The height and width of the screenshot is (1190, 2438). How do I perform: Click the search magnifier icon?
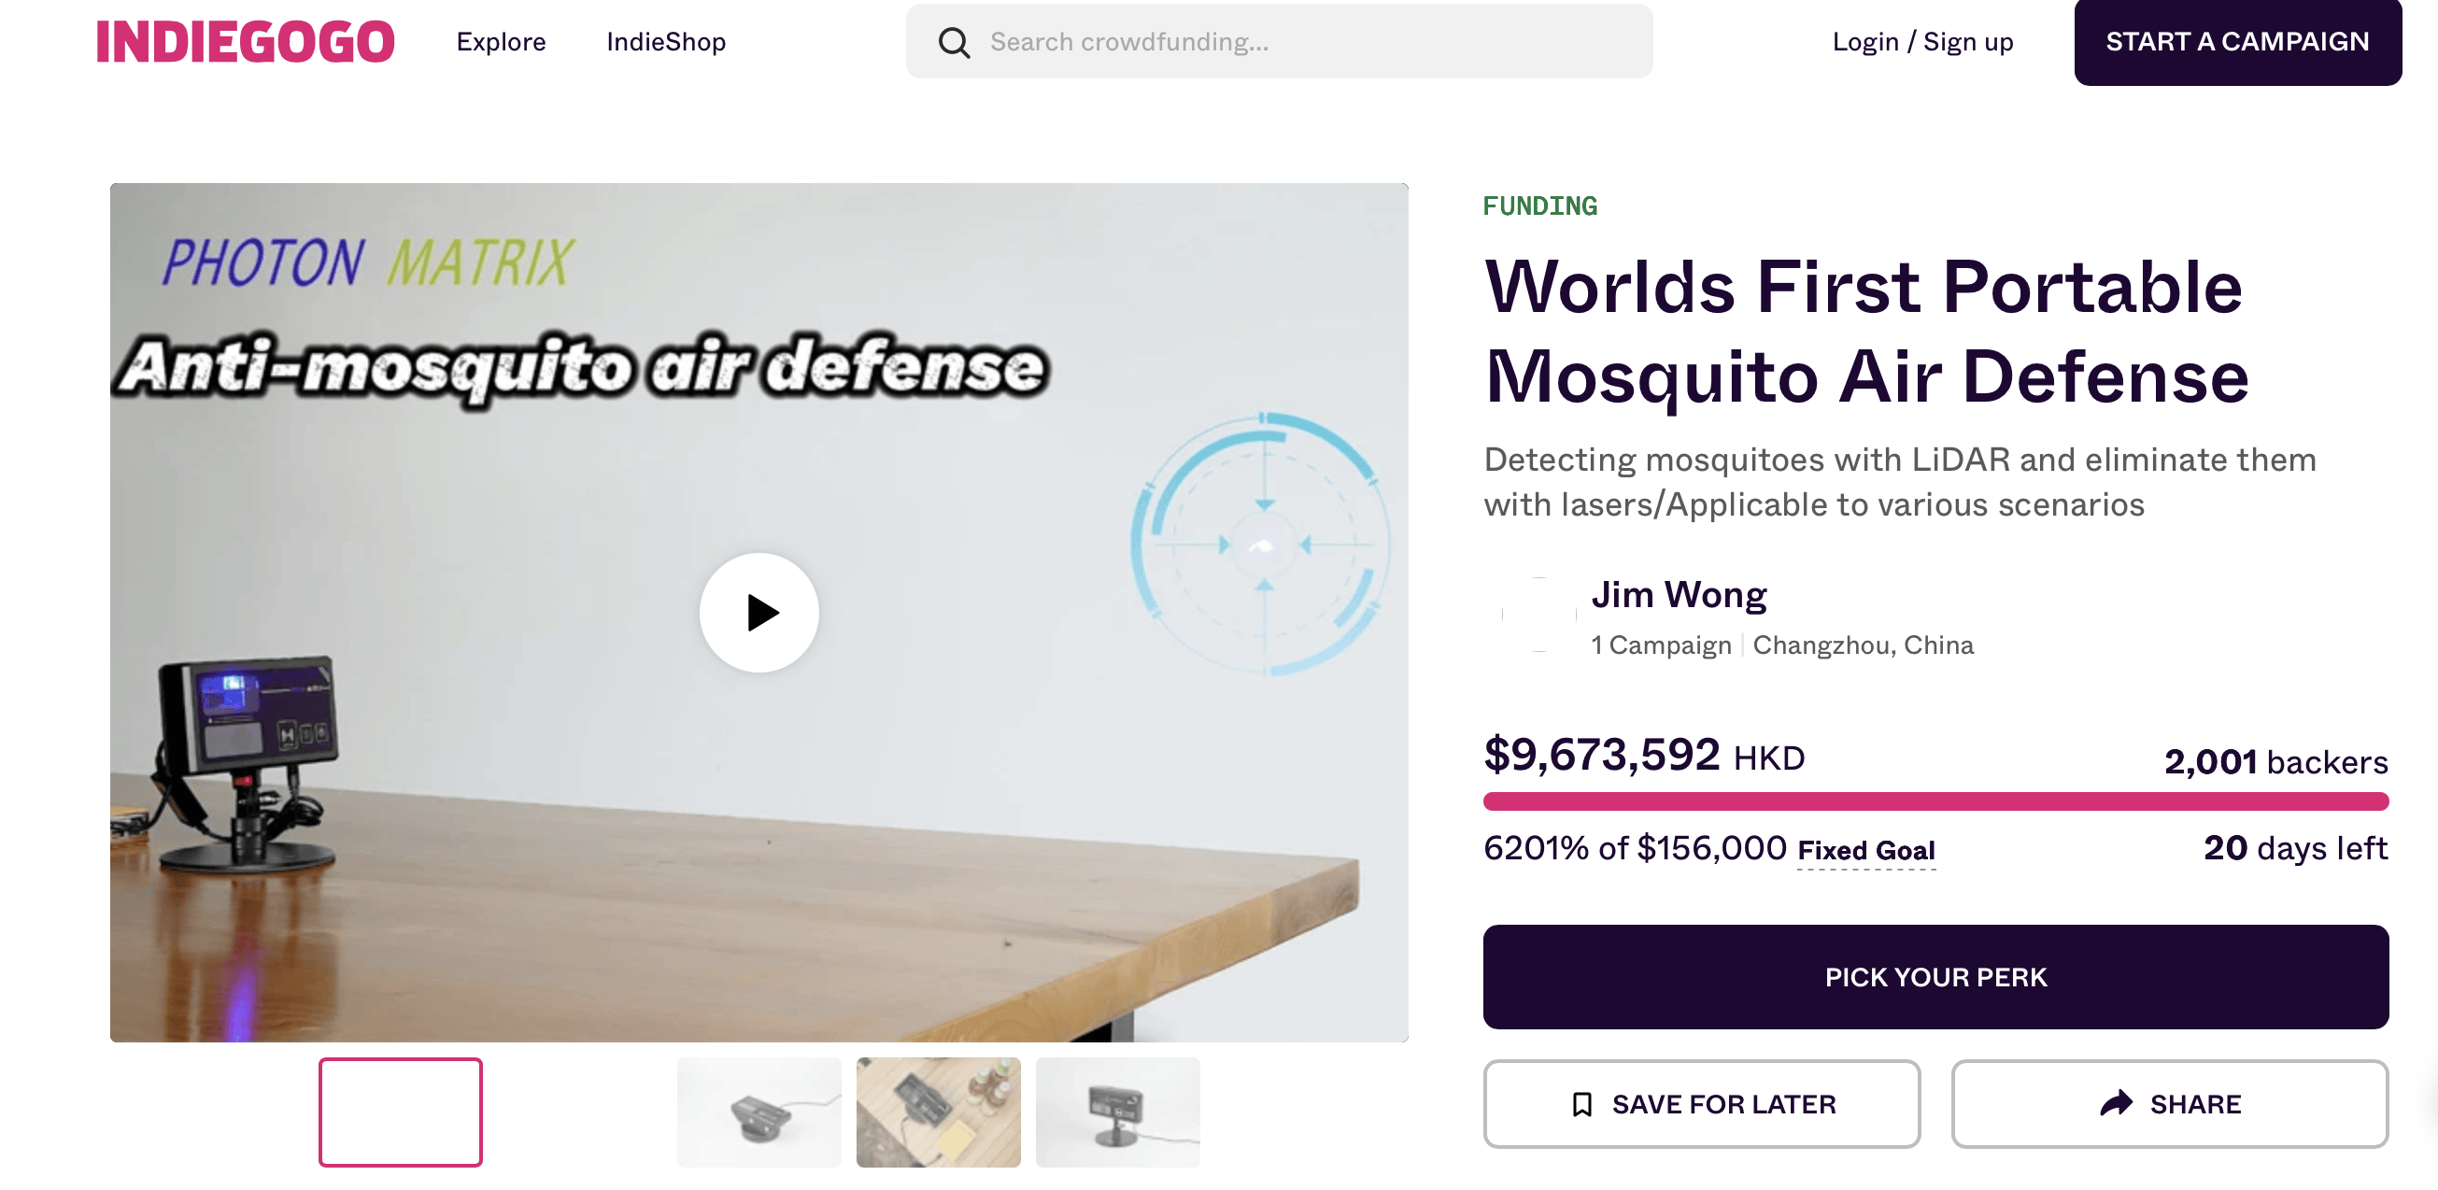coord(953,43)
